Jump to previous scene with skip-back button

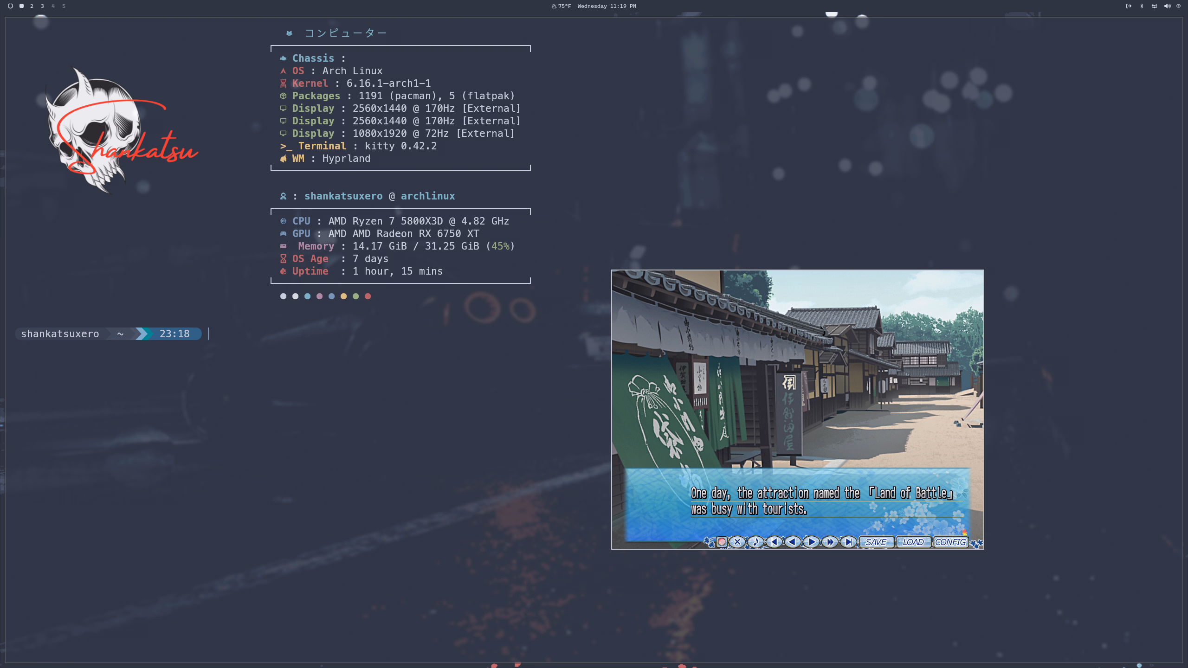[x=774, y=542]
